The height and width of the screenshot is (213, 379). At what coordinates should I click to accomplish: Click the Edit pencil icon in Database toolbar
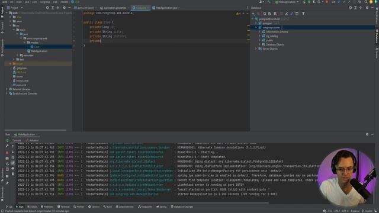coord(287,14)
